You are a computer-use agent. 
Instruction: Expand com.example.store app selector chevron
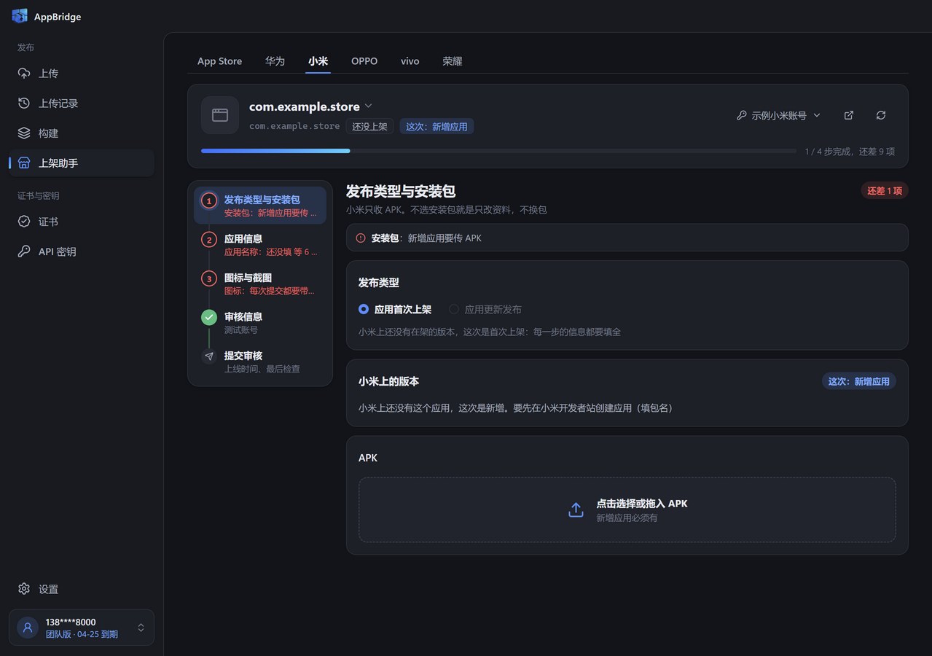pos(369,106)
